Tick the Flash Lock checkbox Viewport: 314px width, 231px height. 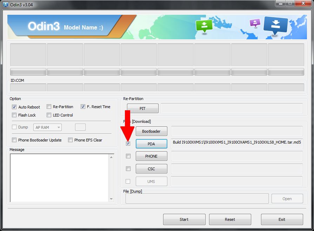(14, 115)
